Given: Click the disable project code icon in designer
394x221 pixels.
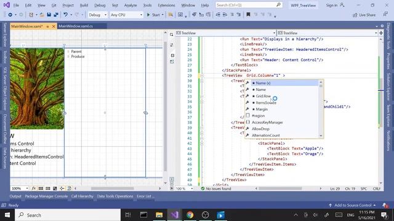Looking at the screenshot, I should (69, 188).
